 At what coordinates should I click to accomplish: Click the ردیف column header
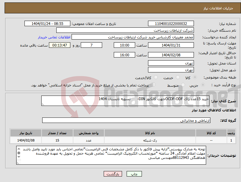click(231, 133)
